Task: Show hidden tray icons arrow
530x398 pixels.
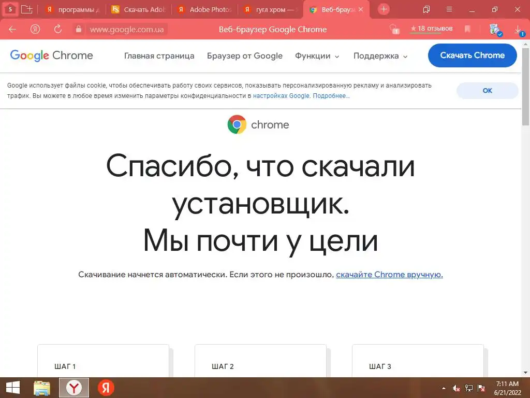Action: (444, 388)
